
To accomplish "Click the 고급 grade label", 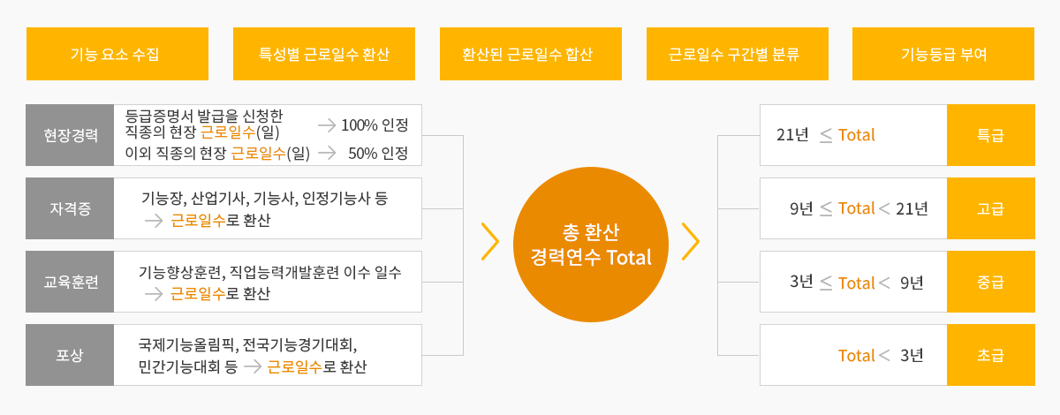I will (990, 208).
